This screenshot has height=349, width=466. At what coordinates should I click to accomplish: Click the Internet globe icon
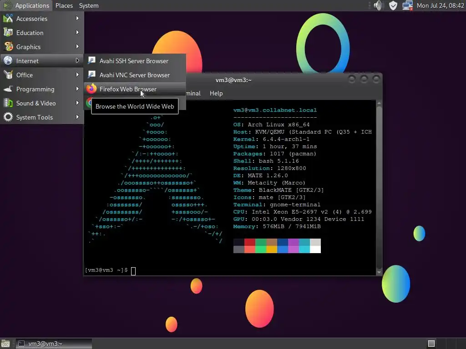pyautogui.click(x=8, y=61)
